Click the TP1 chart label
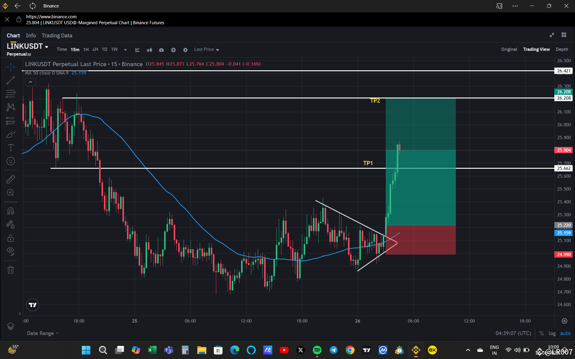The image size is (575, 359). [368, 163]
